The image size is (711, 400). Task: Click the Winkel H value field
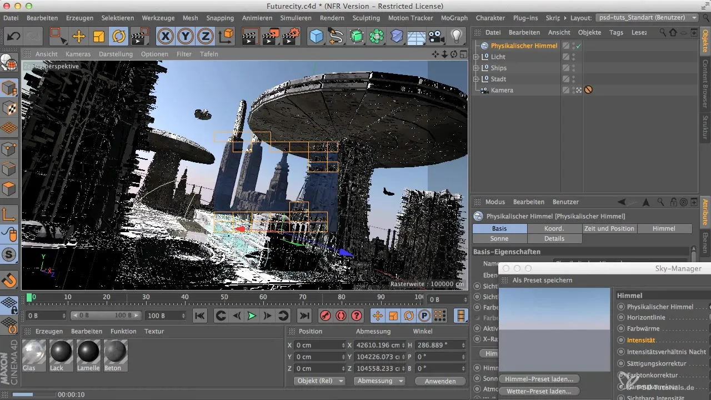(x=440, y=345)
